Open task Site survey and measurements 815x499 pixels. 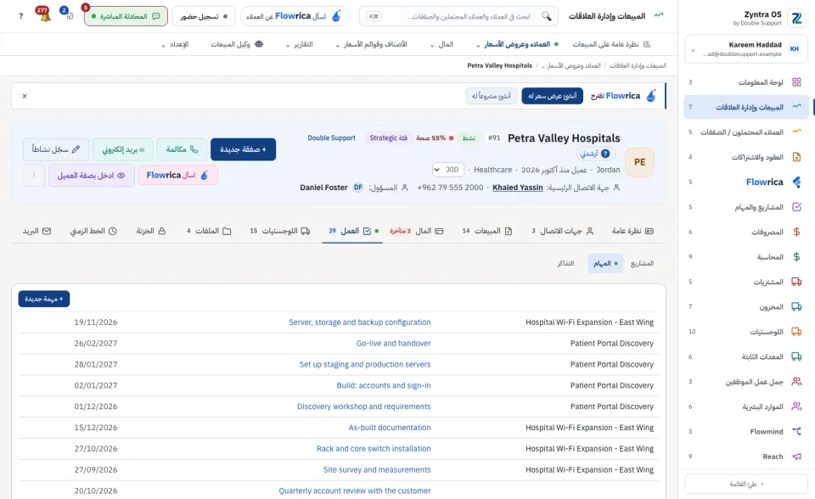coord(377,470)
